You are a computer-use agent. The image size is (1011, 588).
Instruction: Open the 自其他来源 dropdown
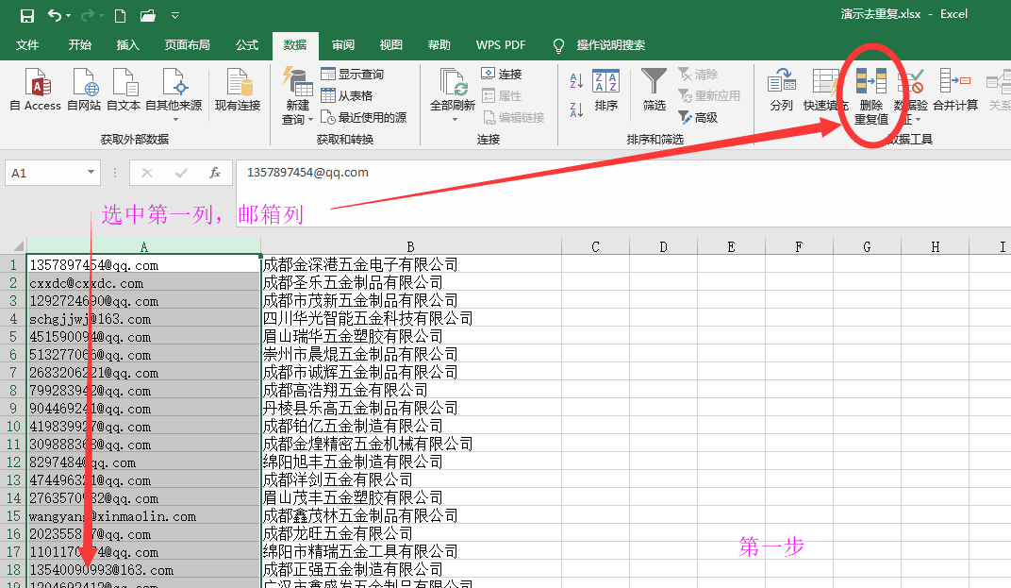tap(174, 94)
